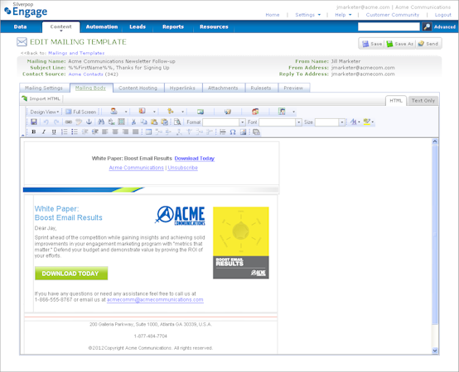Click the search magnifier button
Viewport: 459px width, 372px height.
pos(427,26)
